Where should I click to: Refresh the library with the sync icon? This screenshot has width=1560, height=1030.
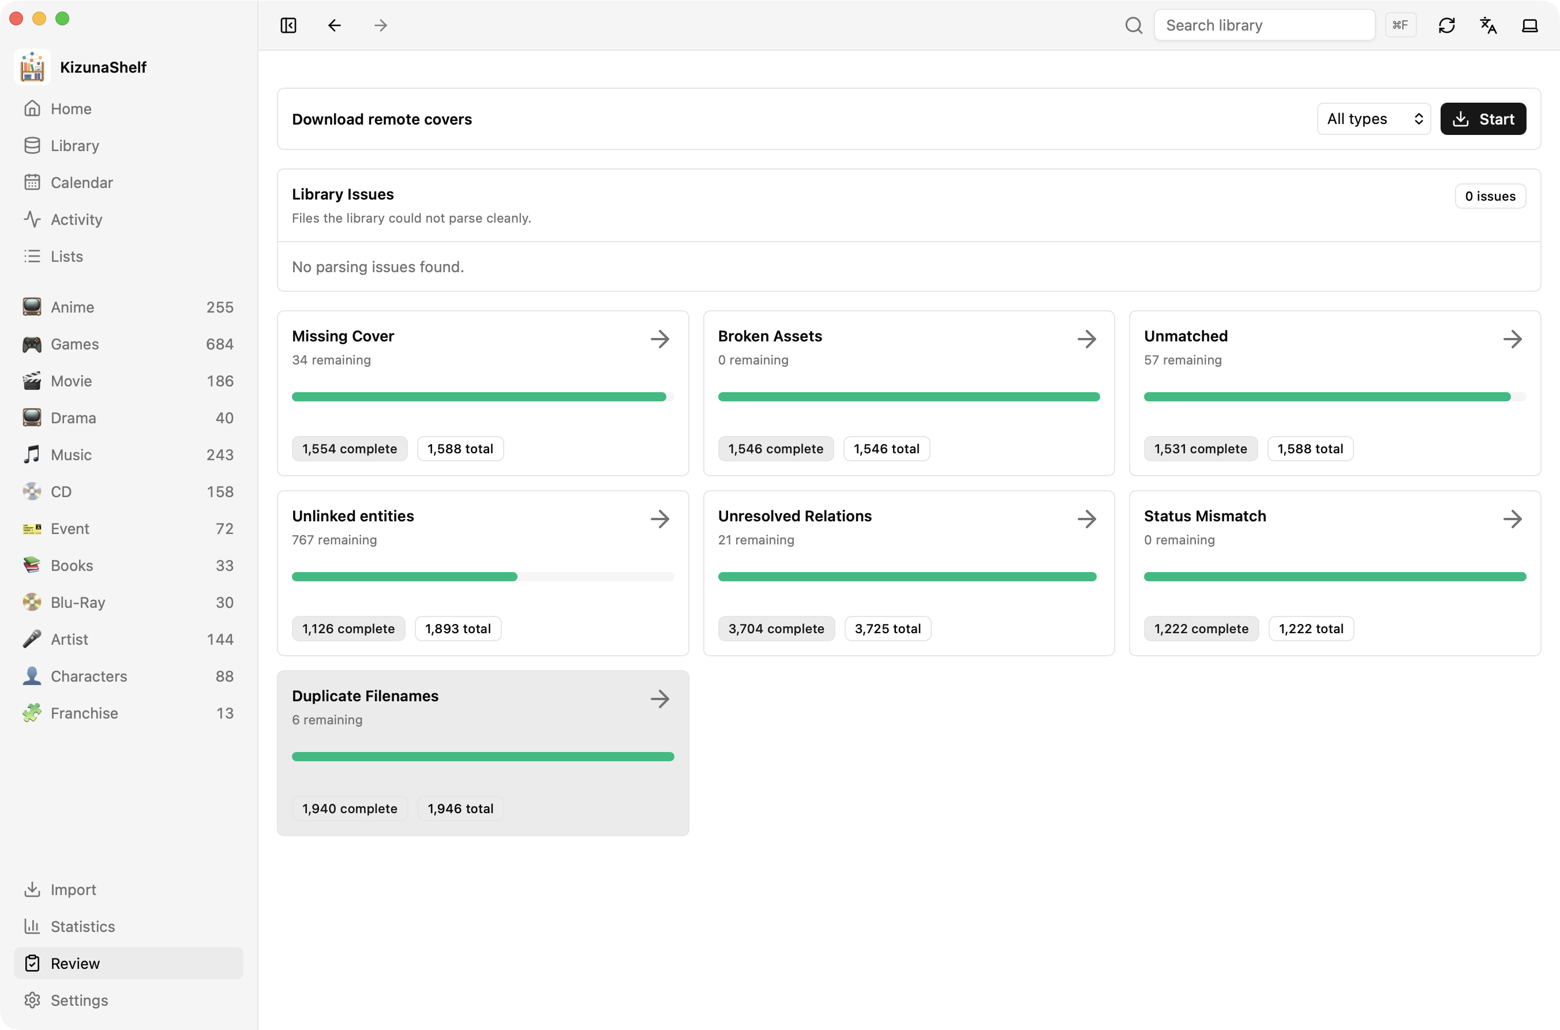tap(1446, 25)
